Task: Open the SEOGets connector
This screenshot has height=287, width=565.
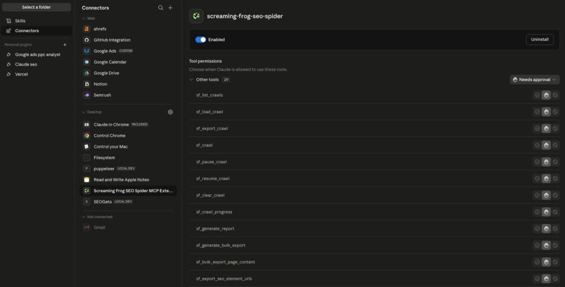Action: click(128, 202)
